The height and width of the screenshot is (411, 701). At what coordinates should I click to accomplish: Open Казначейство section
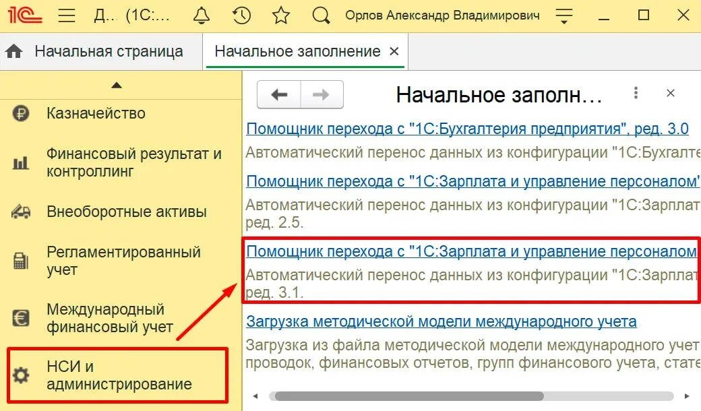96,113
